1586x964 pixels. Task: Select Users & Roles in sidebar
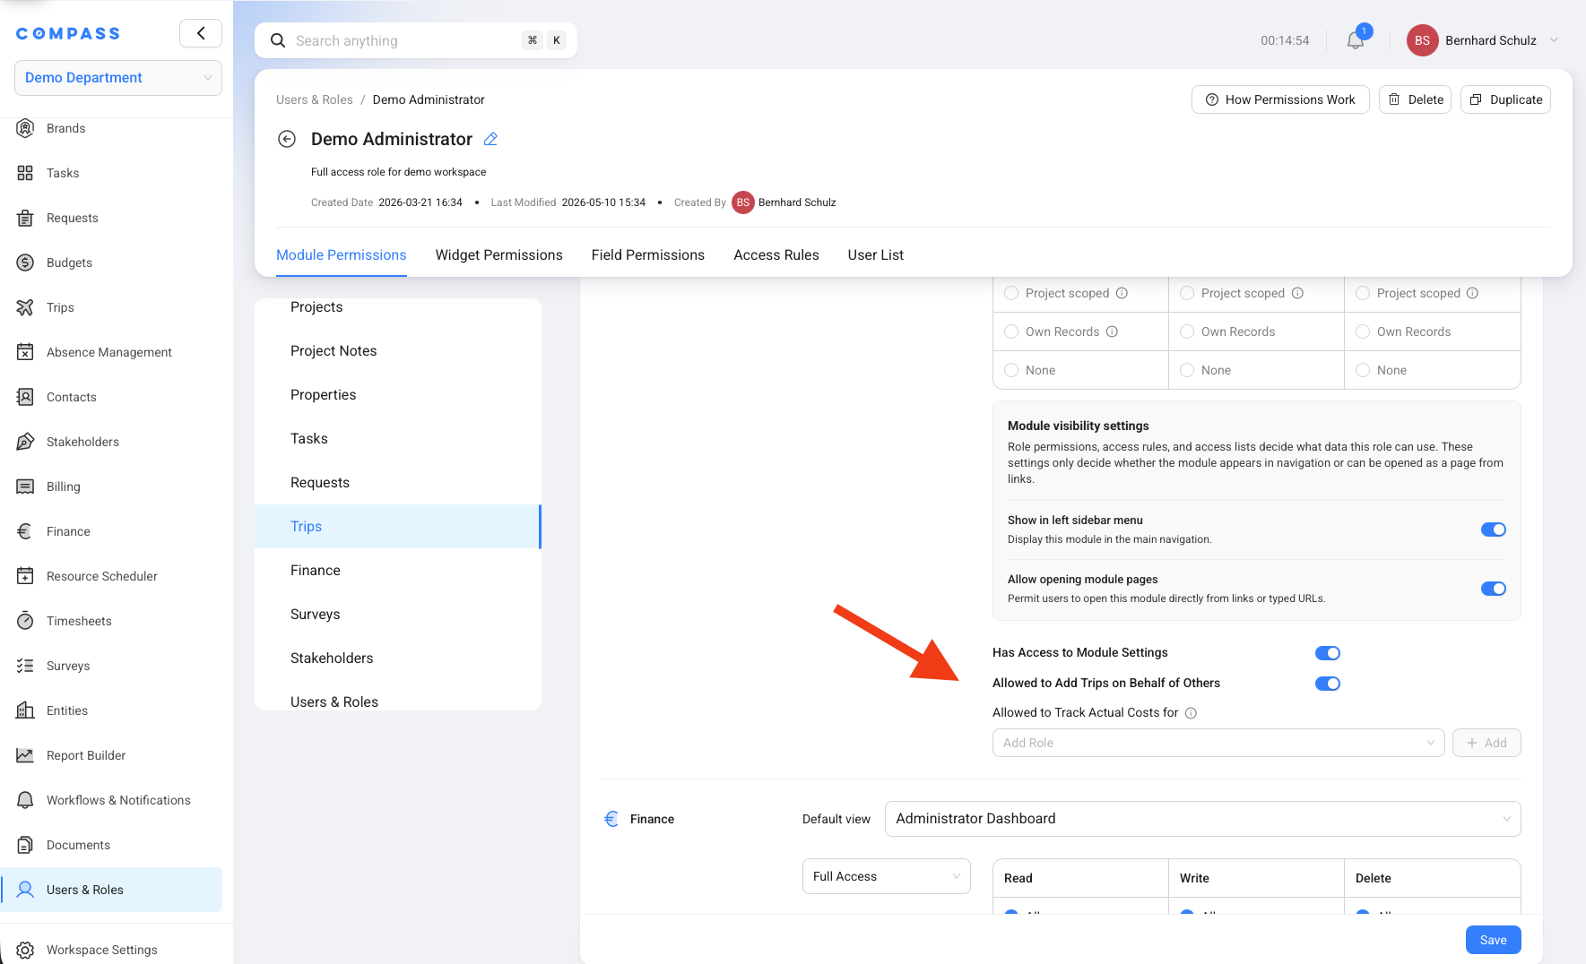click(x=111, y=890)
